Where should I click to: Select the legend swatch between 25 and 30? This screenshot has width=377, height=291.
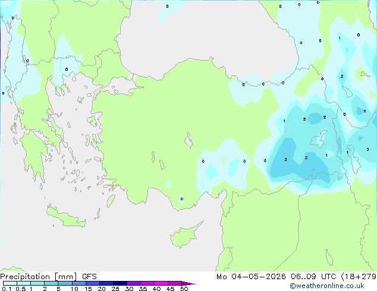[120, 283]
